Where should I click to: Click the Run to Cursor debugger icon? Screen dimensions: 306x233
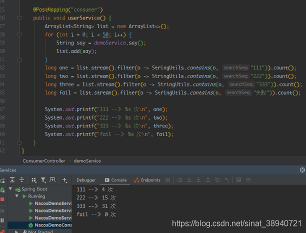click(227, 180)
